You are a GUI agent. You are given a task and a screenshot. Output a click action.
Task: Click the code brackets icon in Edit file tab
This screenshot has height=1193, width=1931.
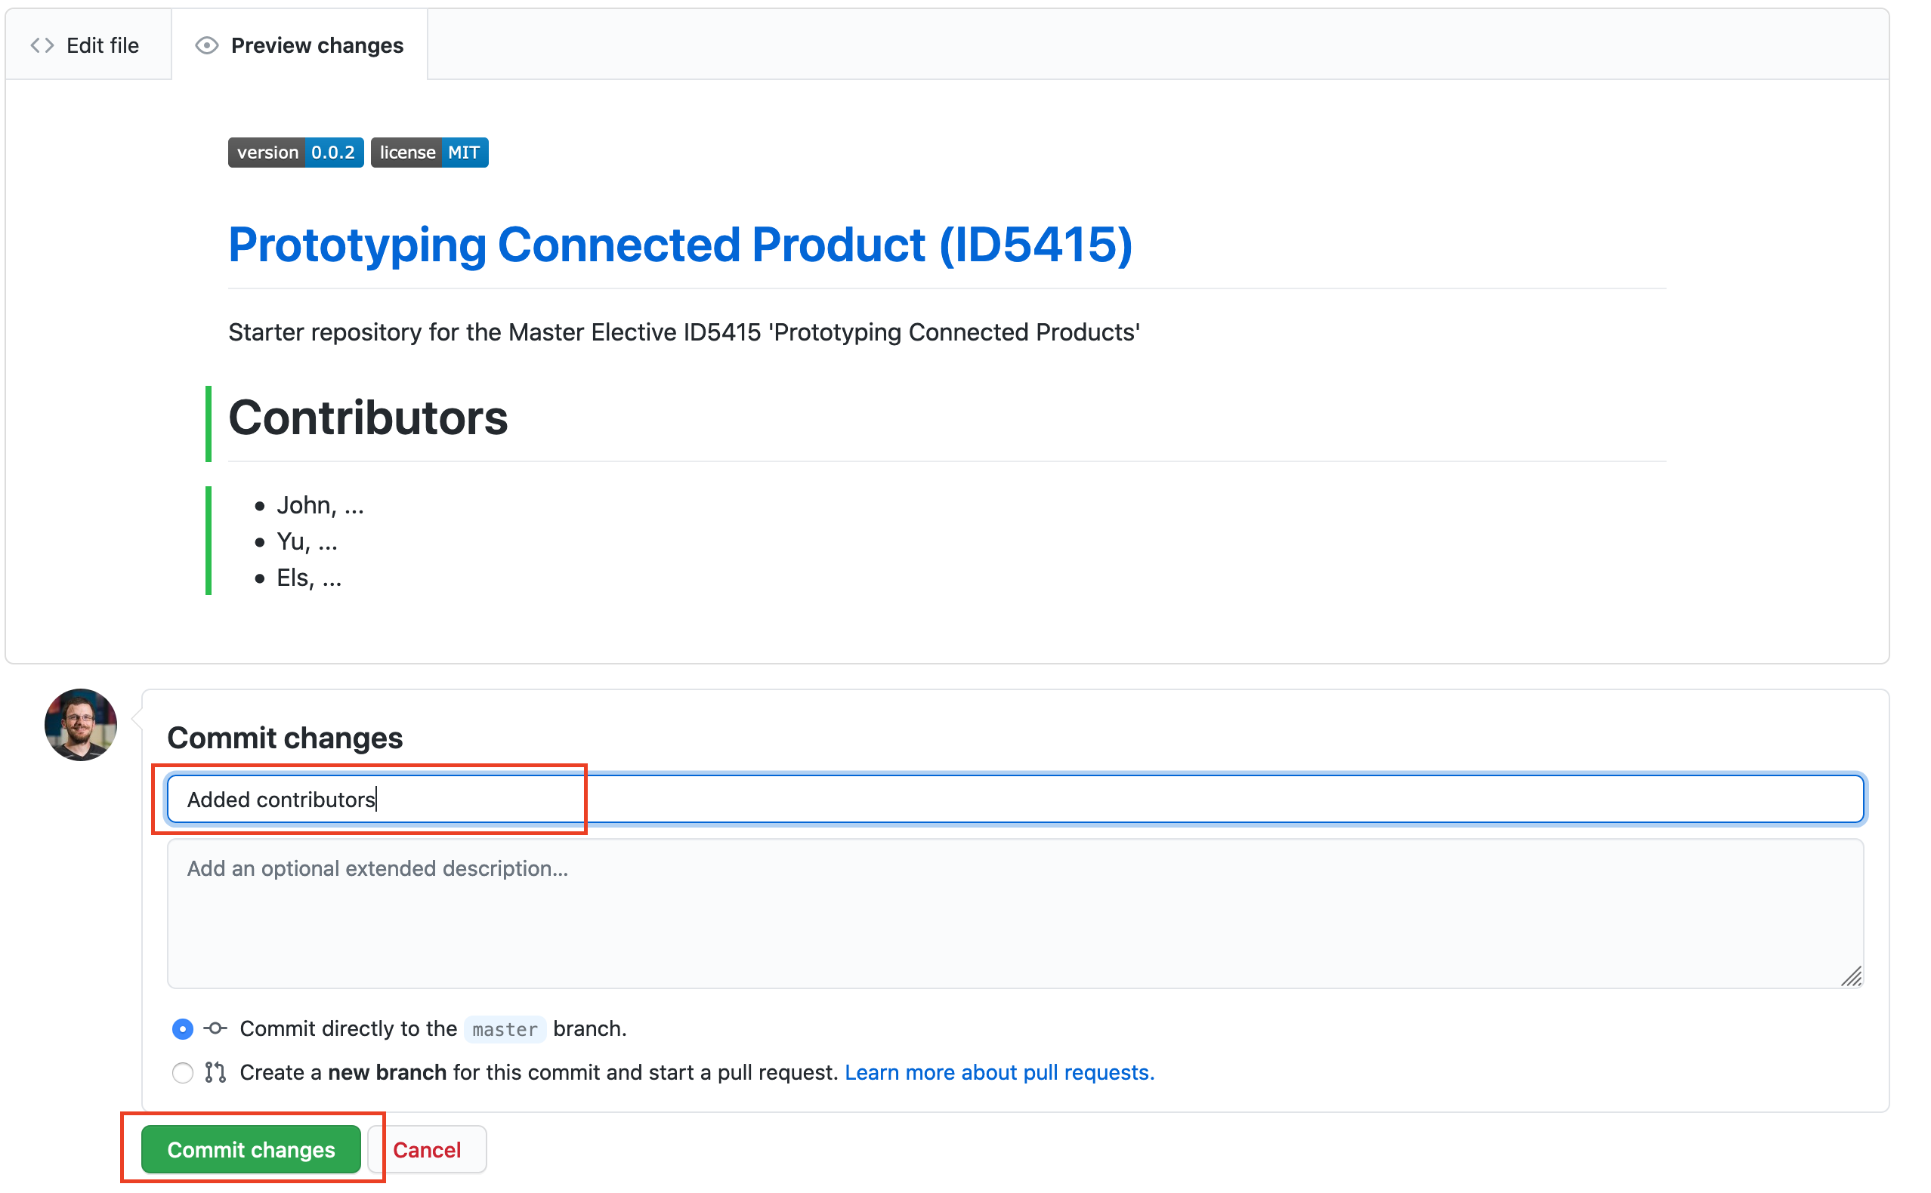pos(42,45)
